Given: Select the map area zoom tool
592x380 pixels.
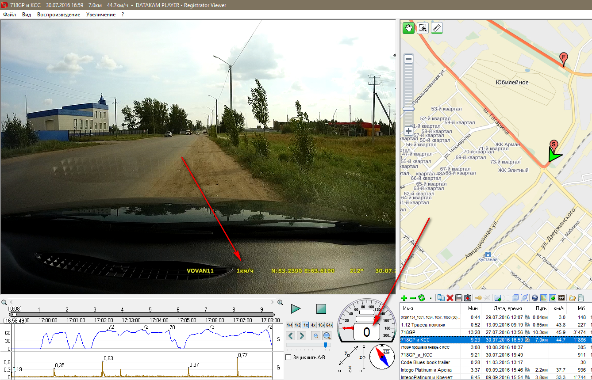Looking at the screenshot, I should point(423,28).
